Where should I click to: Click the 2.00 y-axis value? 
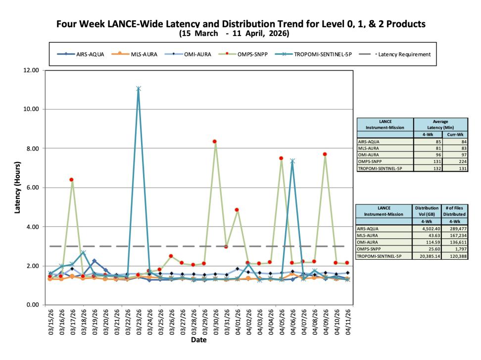tap(33, 266)
